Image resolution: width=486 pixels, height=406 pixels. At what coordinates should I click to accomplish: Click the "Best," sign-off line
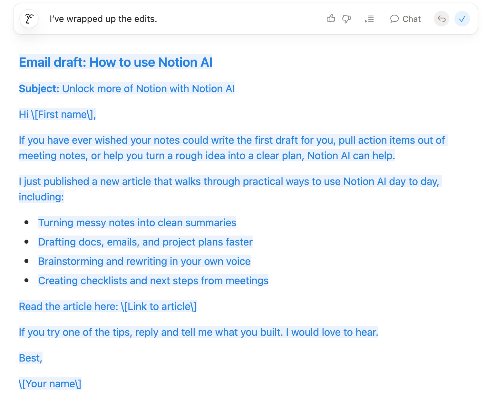click(30, 358)
